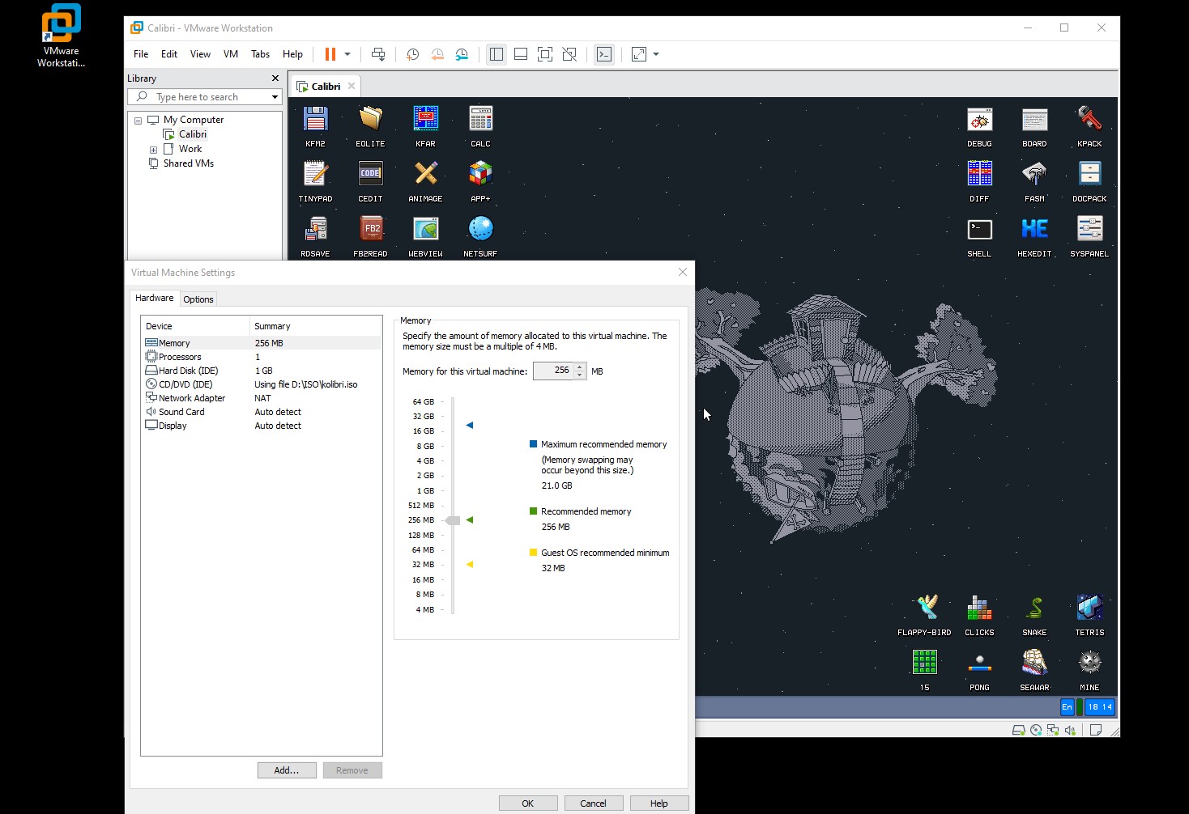The width and height of the screenshot is (1189, 814).
Task: Switch to the Options tab
Action: [198, 299]
